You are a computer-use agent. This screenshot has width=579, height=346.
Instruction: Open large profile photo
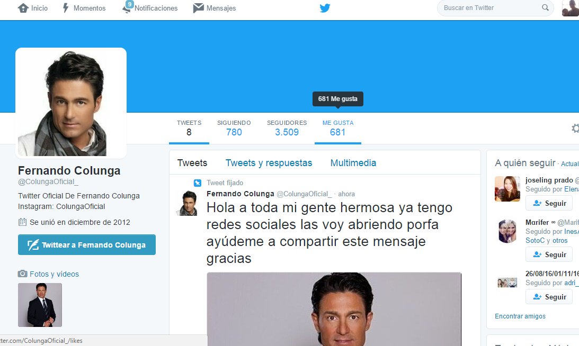[71, 103]
